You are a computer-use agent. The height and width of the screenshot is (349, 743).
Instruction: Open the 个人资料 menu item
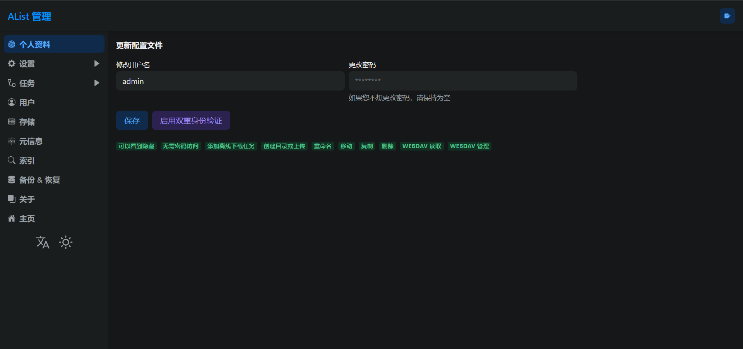coord(54,44)
